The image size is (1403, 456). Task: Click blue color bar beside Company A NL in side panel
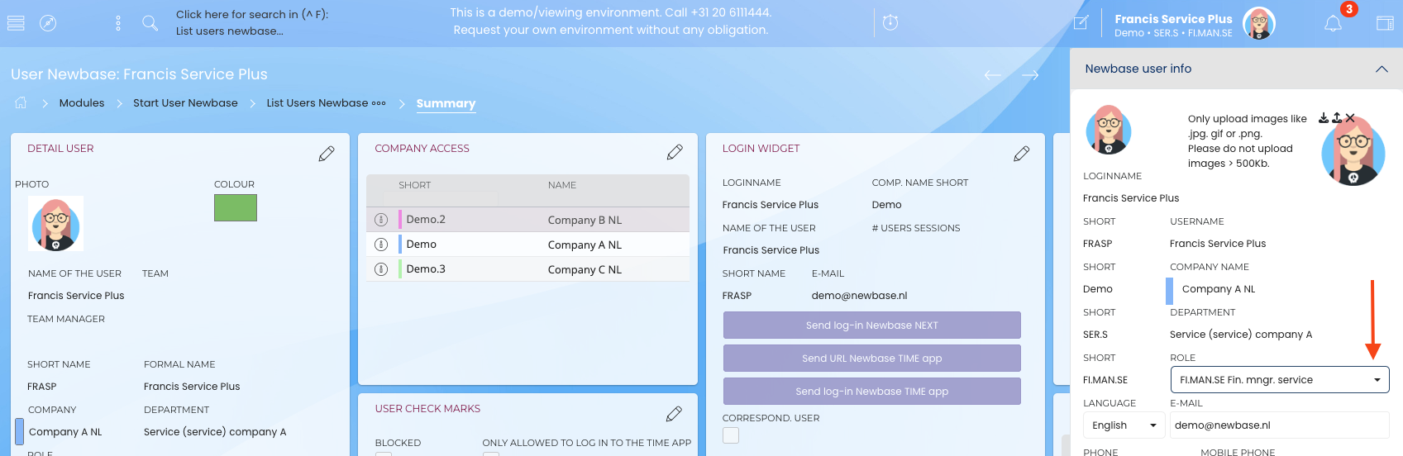point(1170,291)
